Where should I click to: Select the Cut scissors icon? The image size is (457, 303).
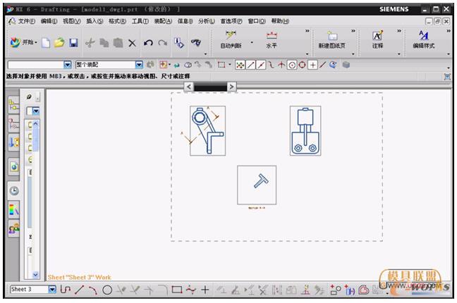point(90,43)
